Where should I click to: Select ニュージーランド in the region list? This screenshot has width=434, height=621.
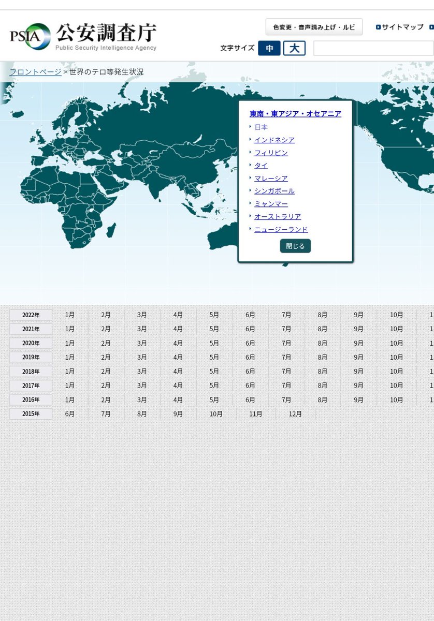(281, 229)
